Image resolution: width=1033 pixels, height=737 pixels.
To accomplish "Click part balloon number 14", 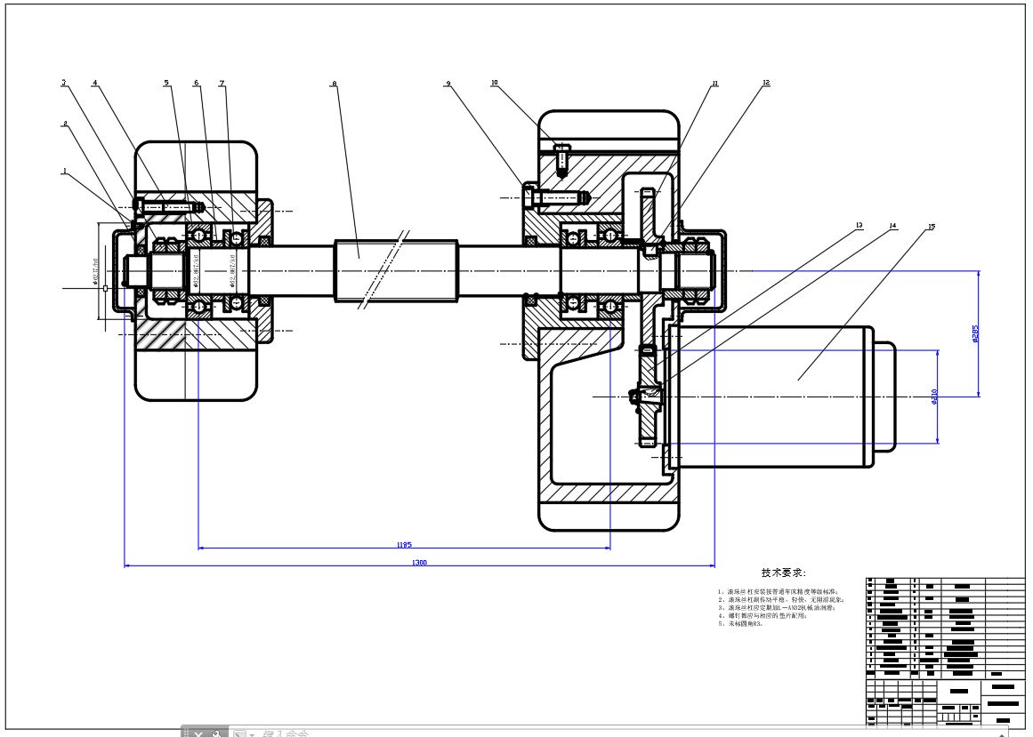I will (x=892, y=226).
